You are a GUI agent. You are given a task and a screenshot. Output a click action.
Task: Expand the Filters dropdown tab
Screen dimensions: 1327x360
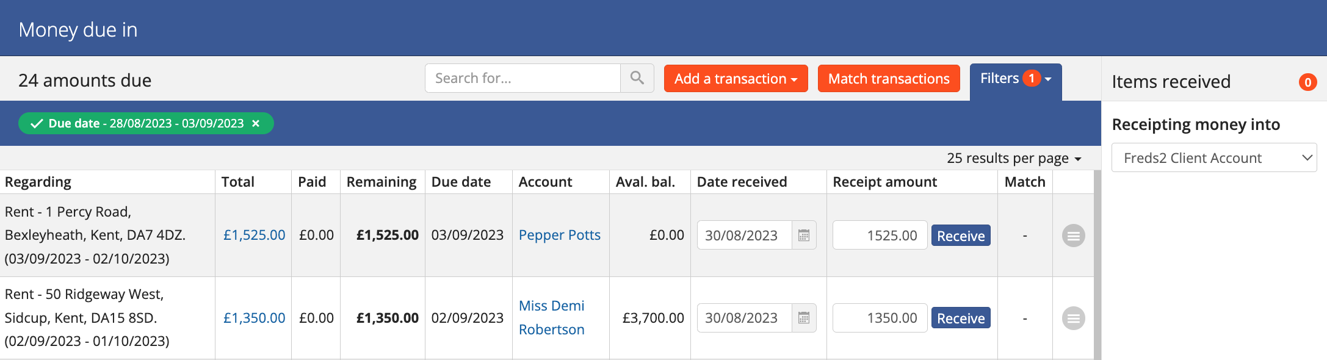1015,79
